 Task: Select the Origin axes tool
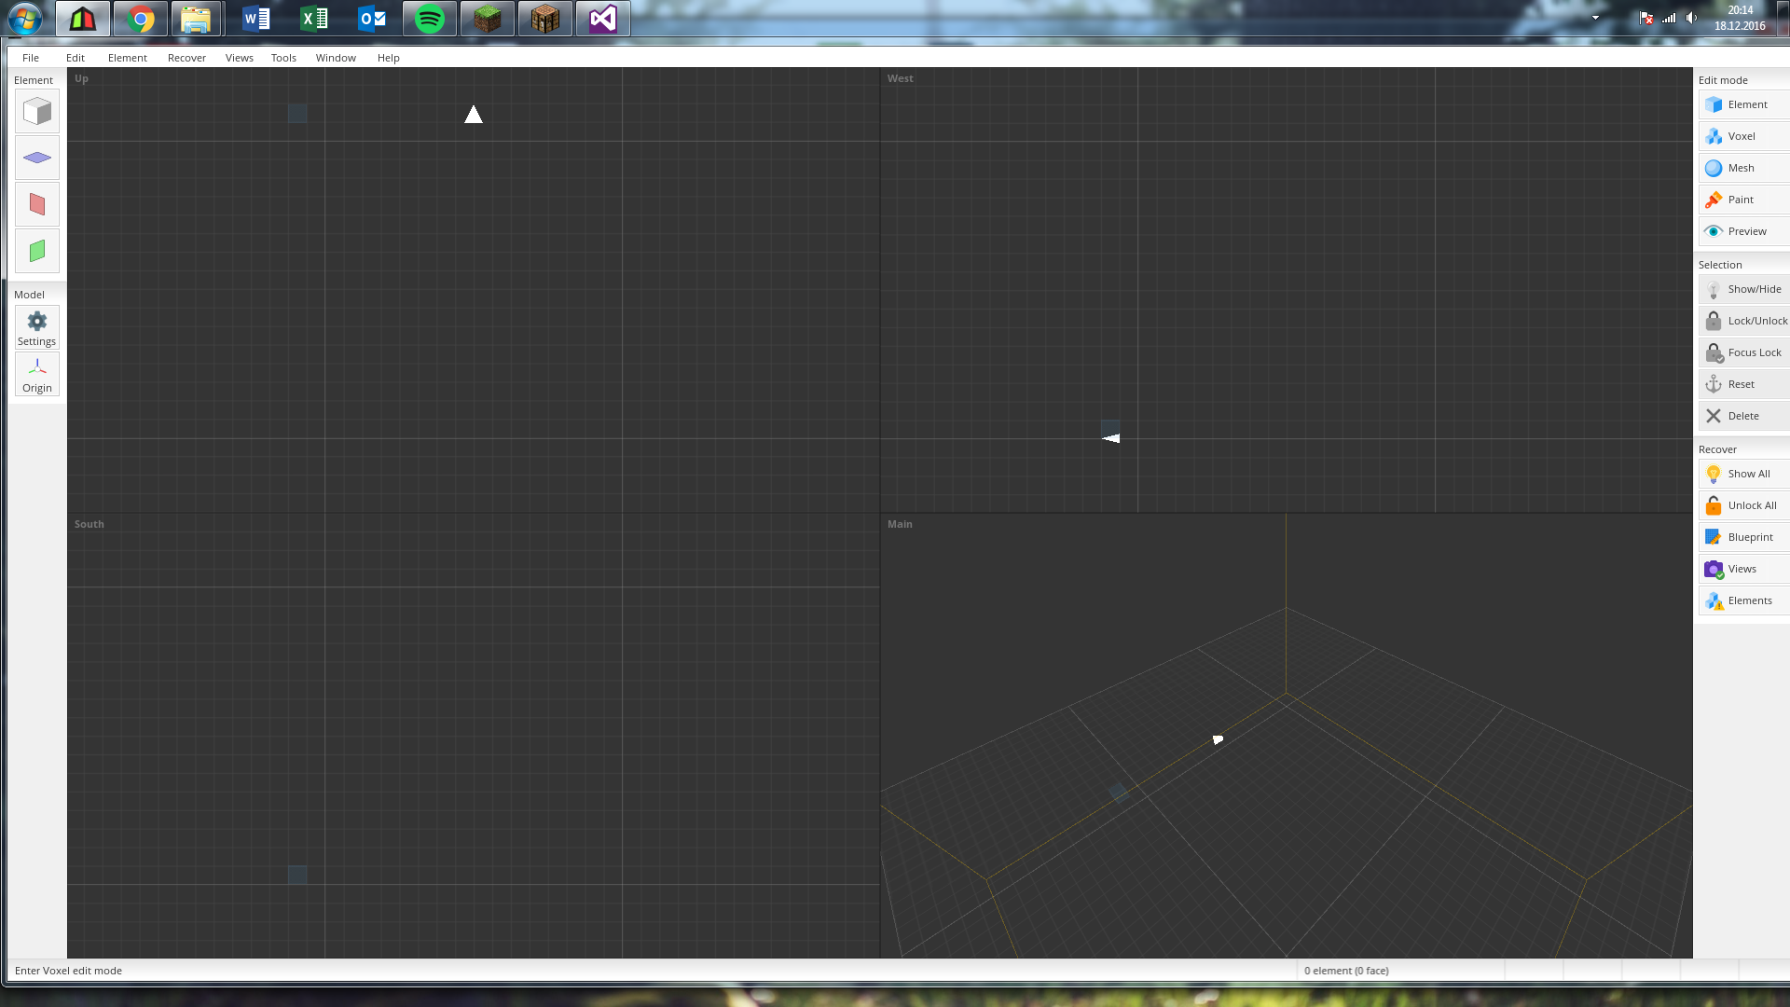(37, 374)
